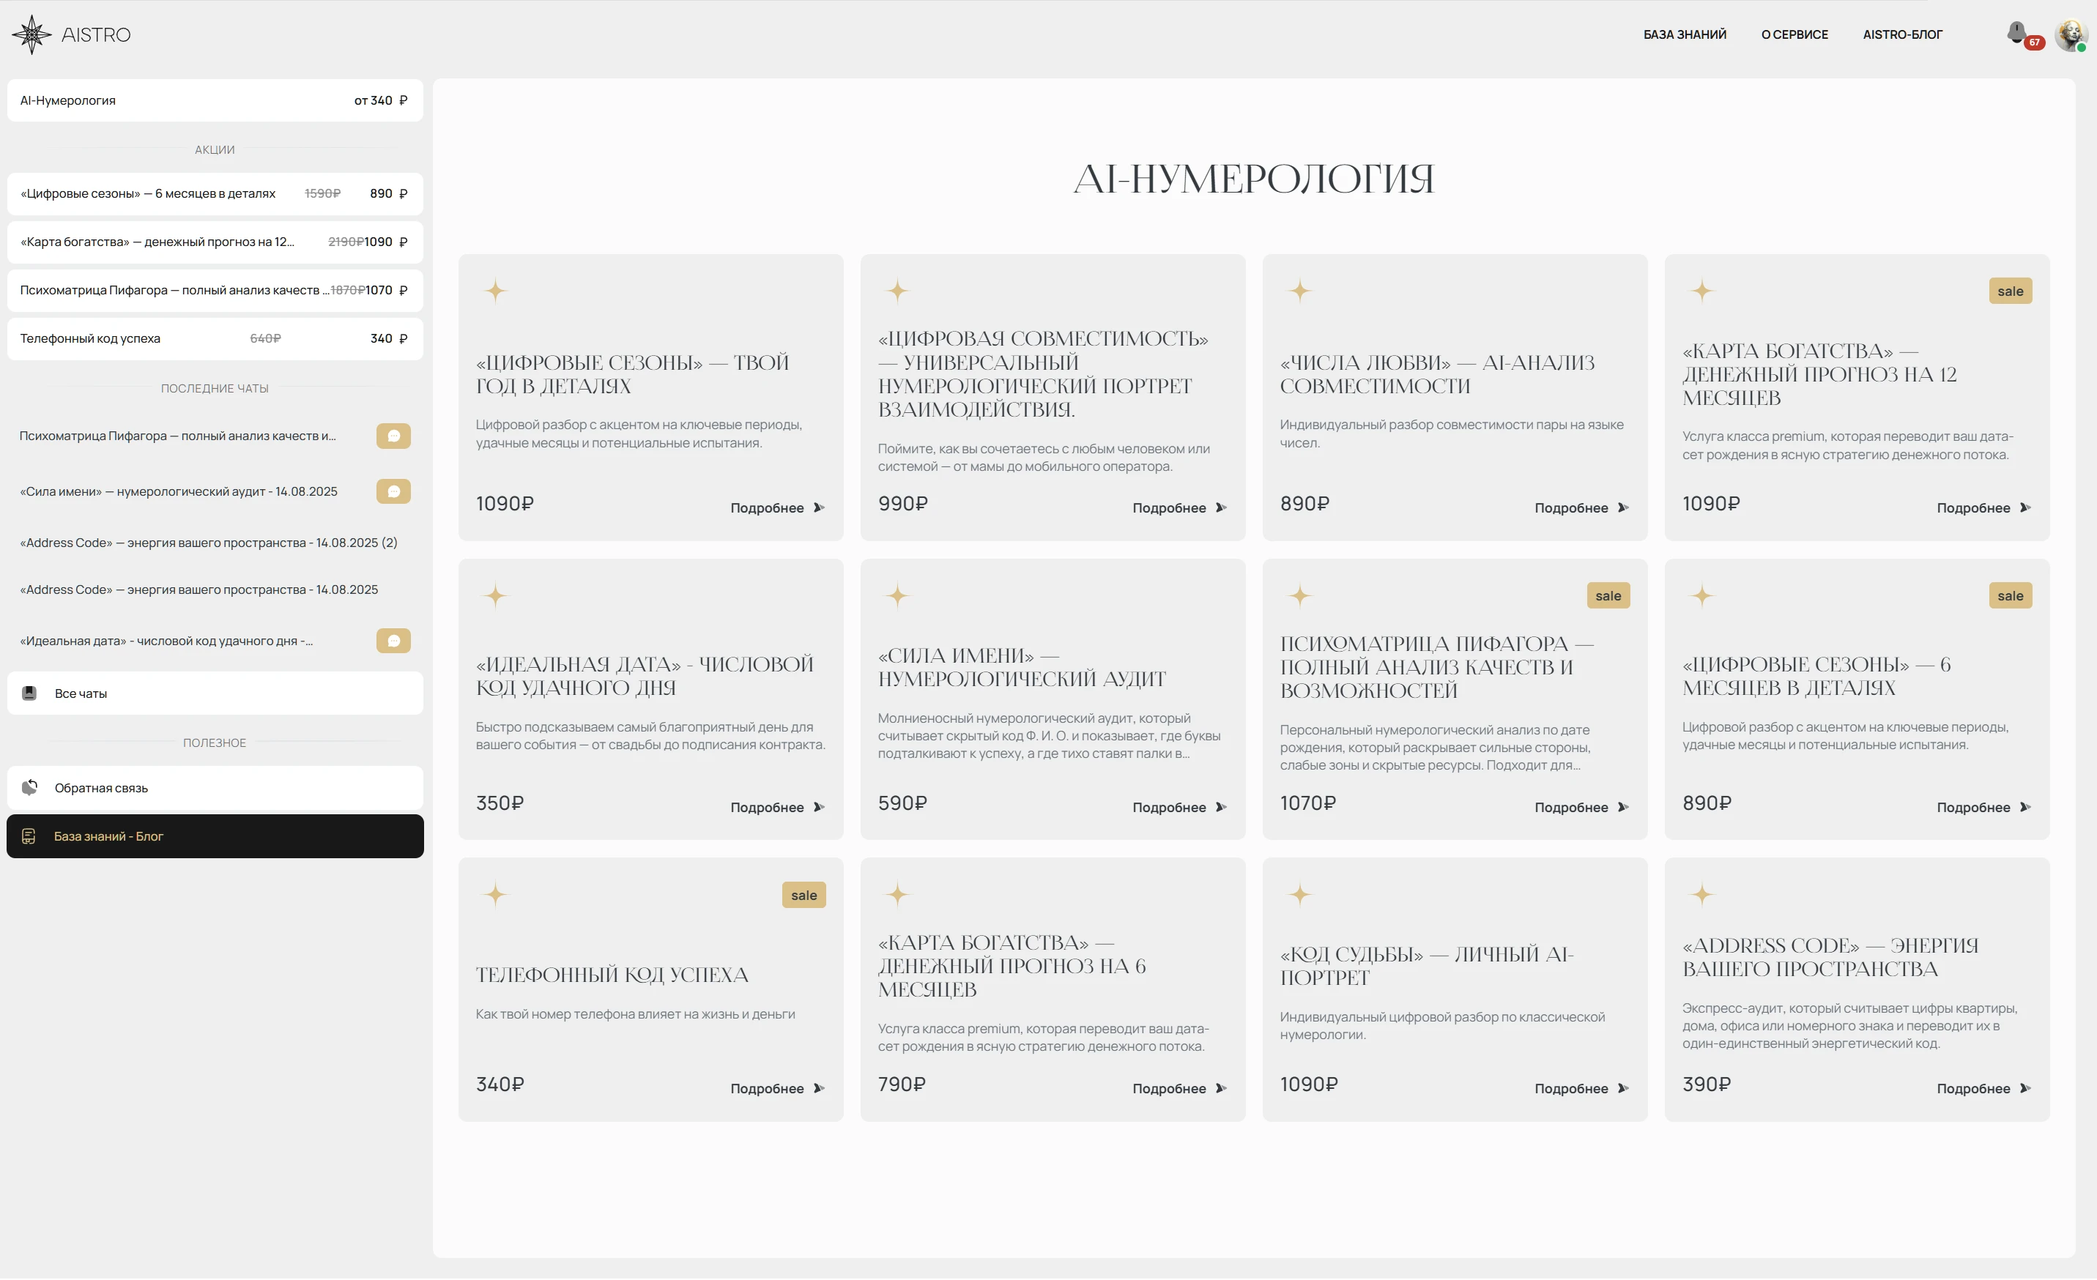The image size is (2097, 1280).
Task: Open Телефонный код успеха promo for 340 ₽
Action: coord(215,339)
